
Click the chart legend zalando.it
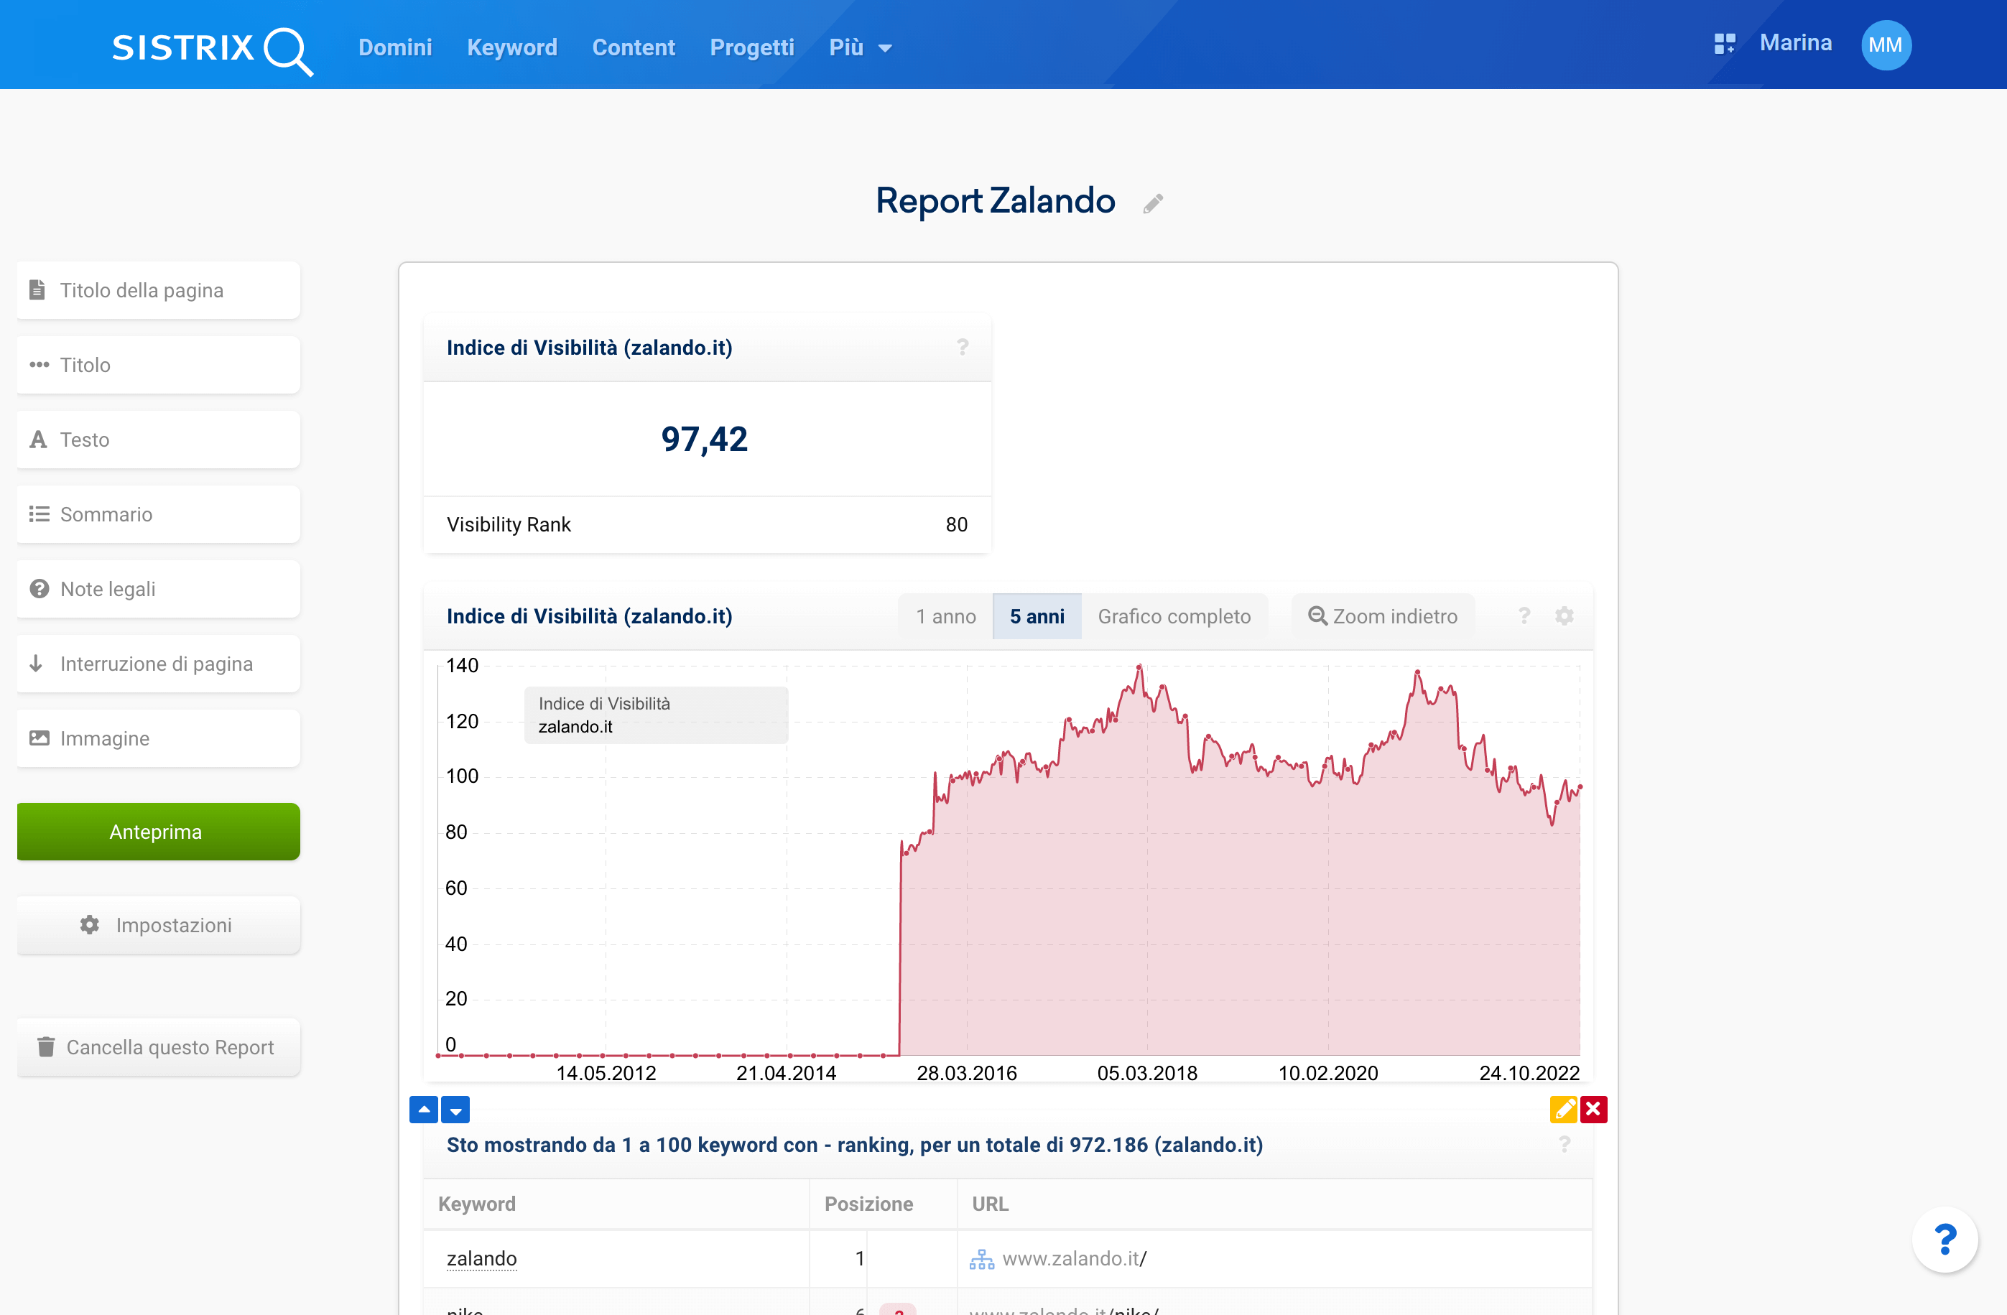(575, 727)
